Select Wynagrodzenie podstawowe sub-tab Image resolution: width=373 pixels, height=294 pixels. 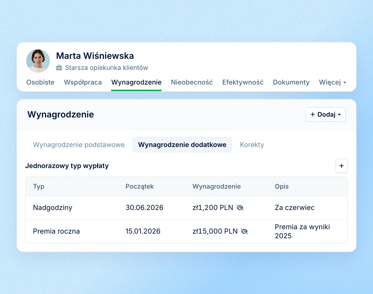79,145
